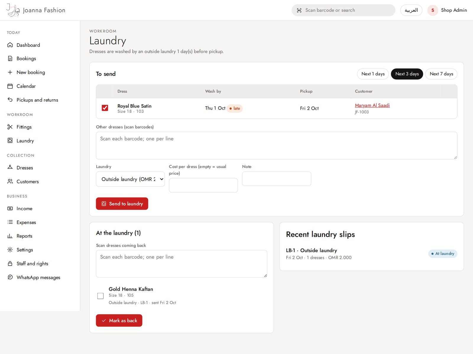Click the Fittings scissors icon

[10, 127]
